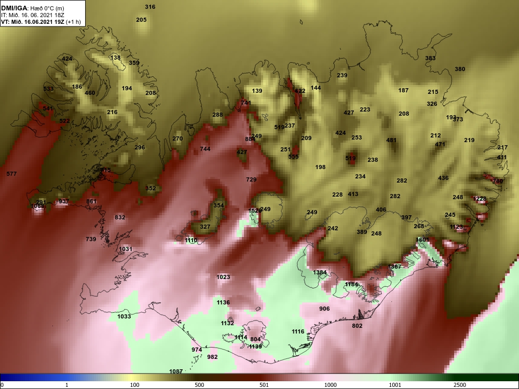Click the legend label "501"
The image size is (519, 389).
[x=264, y=385]
